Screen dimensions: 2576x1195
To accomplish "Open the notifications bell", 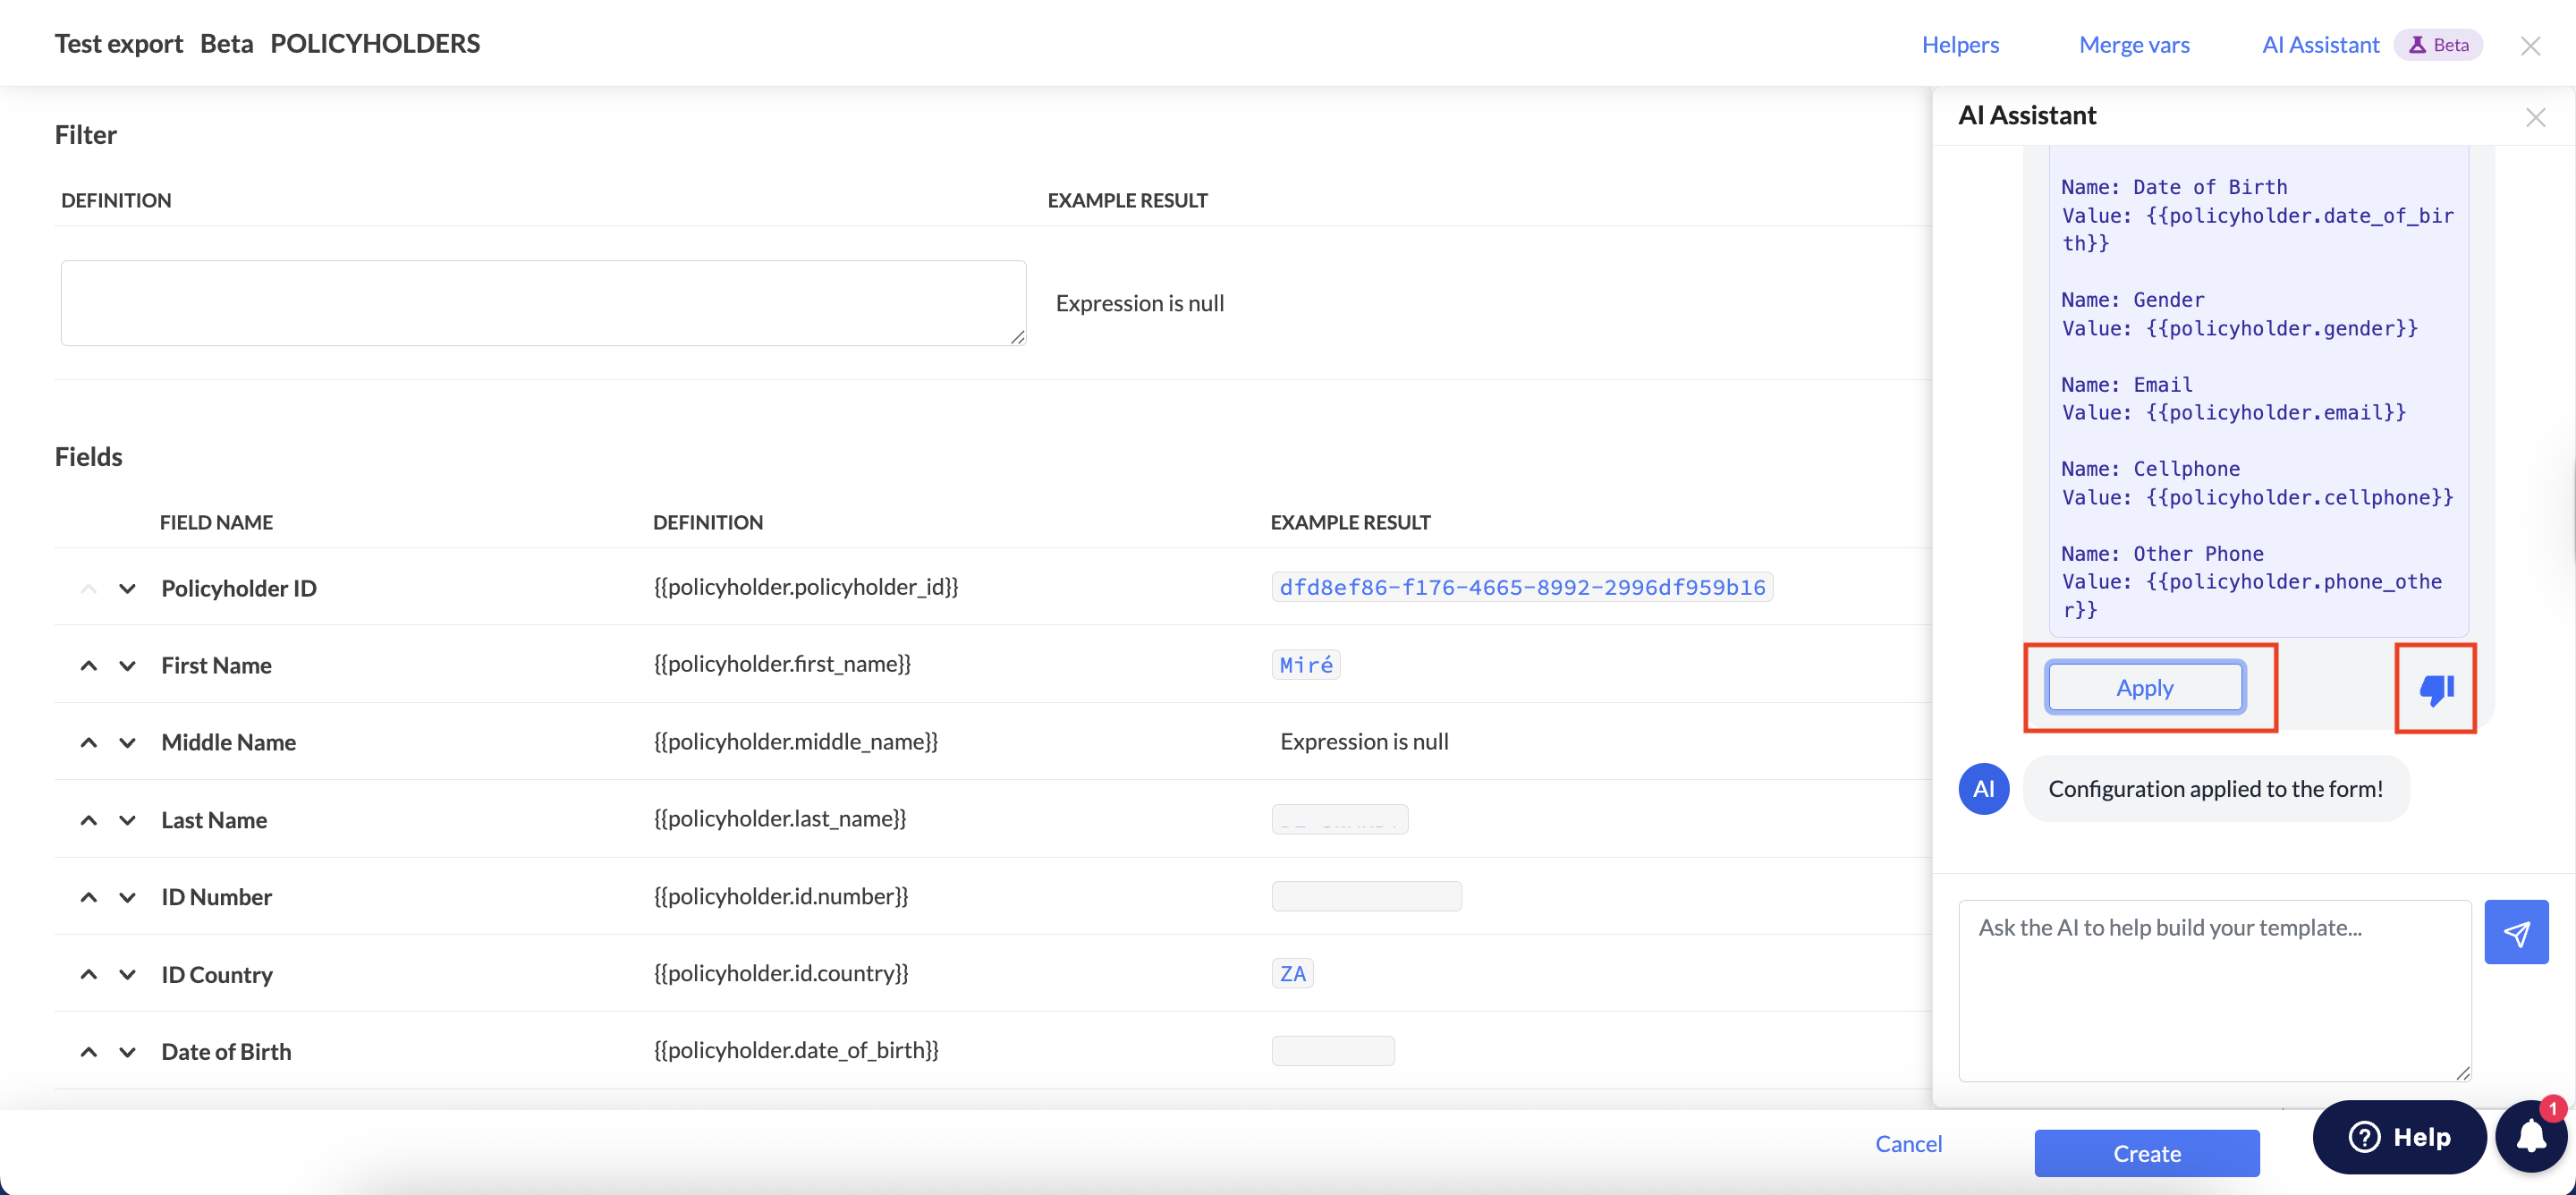I will [2531, 1137].
